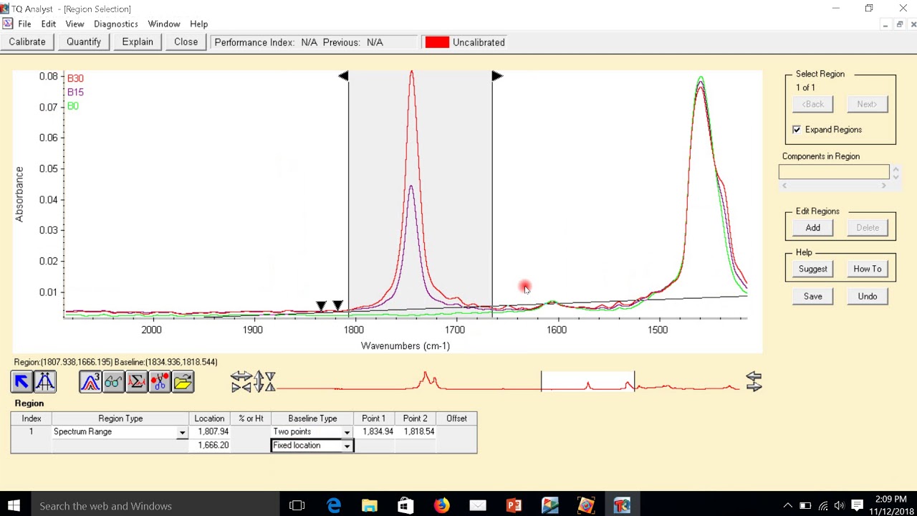Screen dimensions: 917x516
Task: Click the Save button
Action: [x=812, y=296]
